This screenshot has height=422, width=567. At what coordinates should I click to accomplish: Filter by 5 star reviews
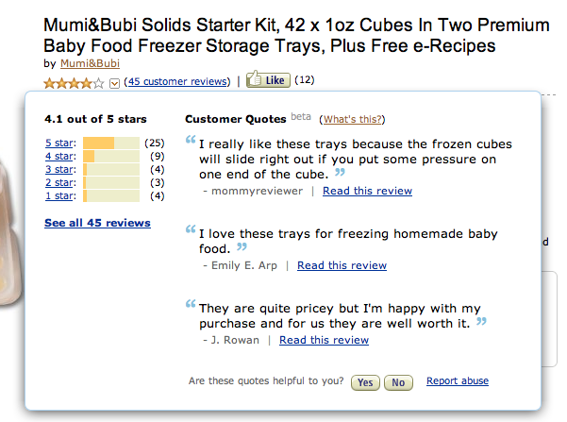click(59, 143)
